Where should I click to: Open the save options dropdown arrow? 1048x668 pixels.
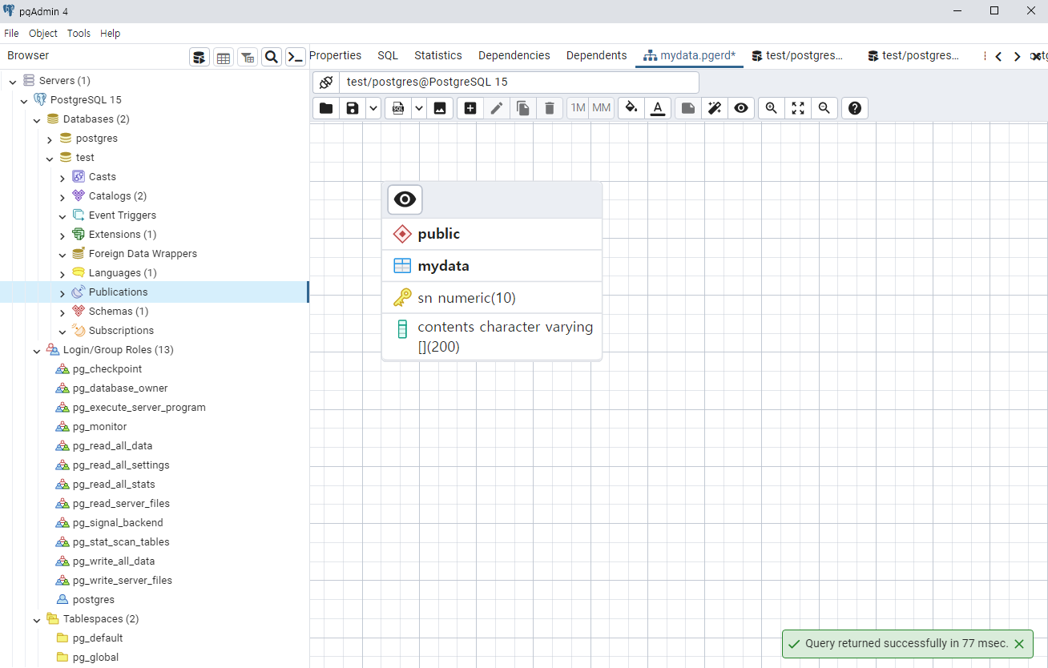(373, 108)
